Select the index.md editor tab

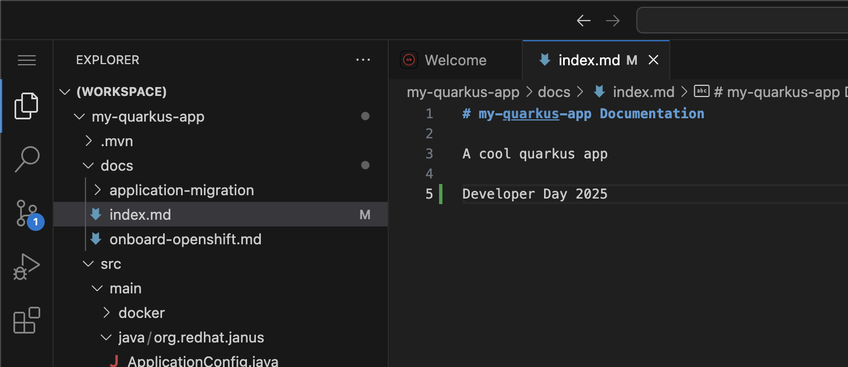(x=595, y=60)
